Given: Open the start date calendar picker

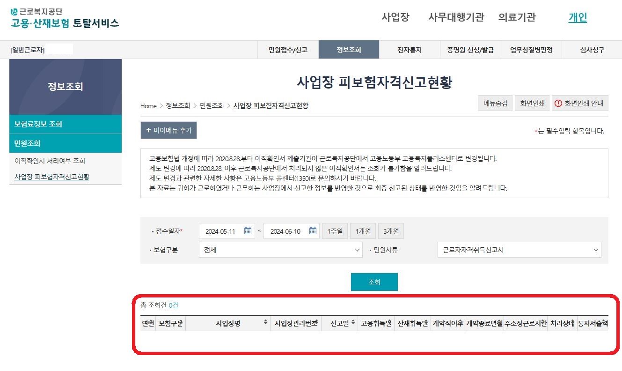Looking at the screenshot, I should click(x=248, y=230).
